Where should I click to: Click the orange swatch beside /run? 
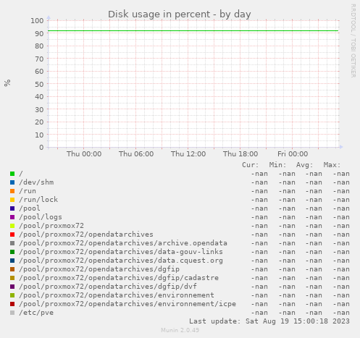pos(12,191)
